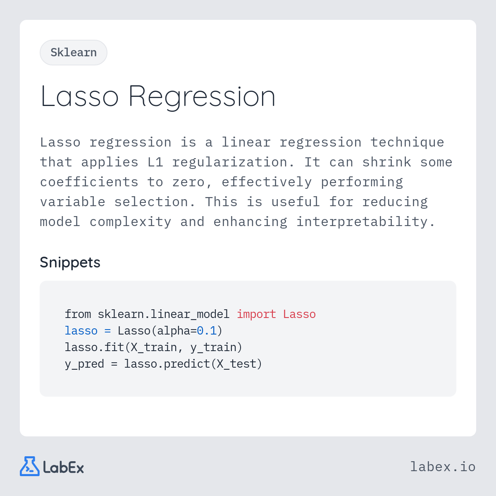Click the 0.1 alpha value
The width and height of the screenshot is (496, 496).
[x=207, y=331]
